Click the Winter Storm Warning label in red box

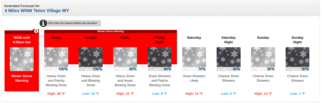[x=22, y=78]
